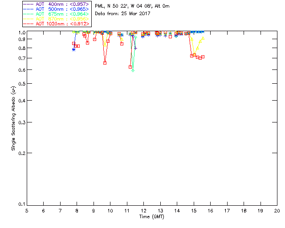
Task: Click the y-axis tick label 0.3
Action: (x=22, y=122)
